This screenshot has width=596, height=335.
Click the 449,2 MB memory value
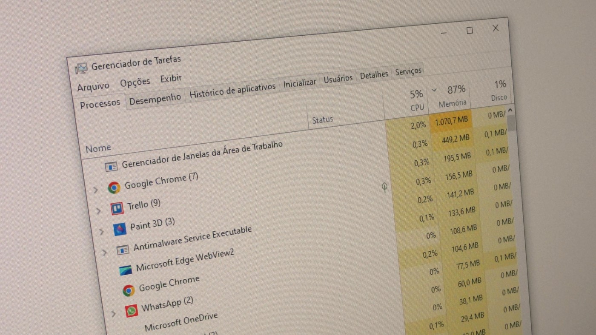pyautogui.click(x=455, y=139)
